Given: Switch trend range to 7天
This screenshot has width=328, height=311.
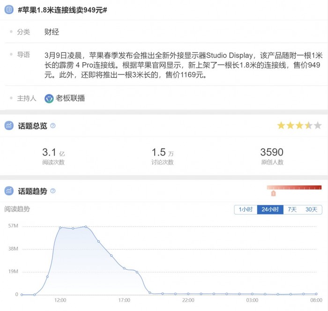Looking at the screenshot, I should tap(292, 209).
